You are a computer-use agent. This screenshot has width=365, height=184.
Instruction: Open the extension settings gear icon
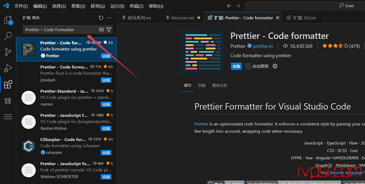tap(275, 66)
